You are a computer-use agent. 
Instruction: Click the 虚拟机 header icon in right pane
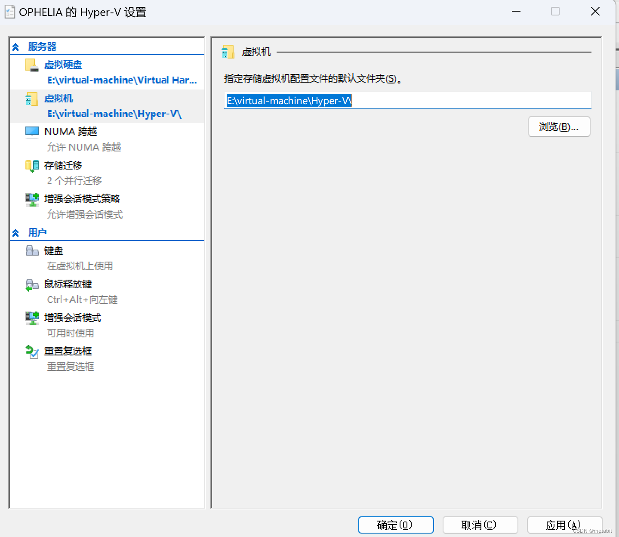228,52
